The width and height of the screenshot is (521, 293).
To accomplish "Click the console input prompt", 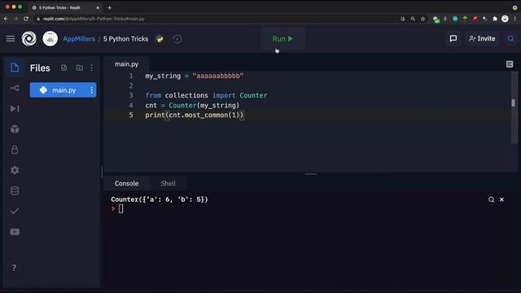I will tap(120, 208).
